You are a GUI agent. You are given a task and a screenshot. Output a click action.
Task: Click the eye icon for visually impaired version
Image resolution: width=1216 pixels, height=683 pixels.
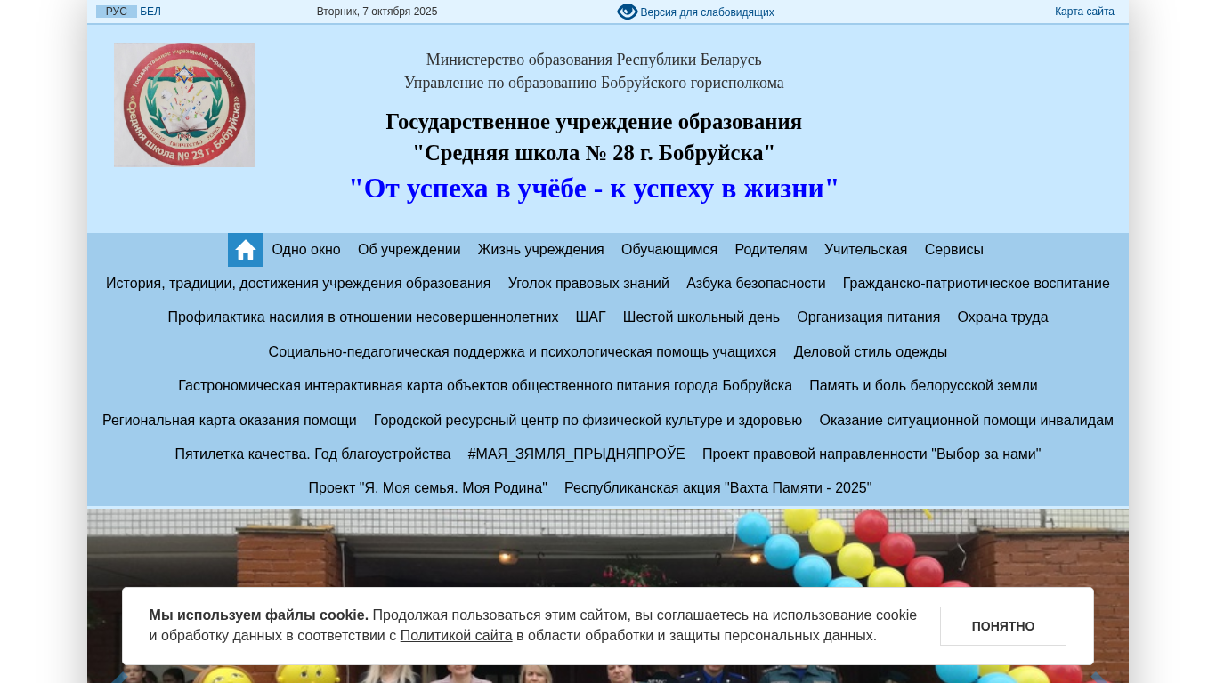coord(627,12)
